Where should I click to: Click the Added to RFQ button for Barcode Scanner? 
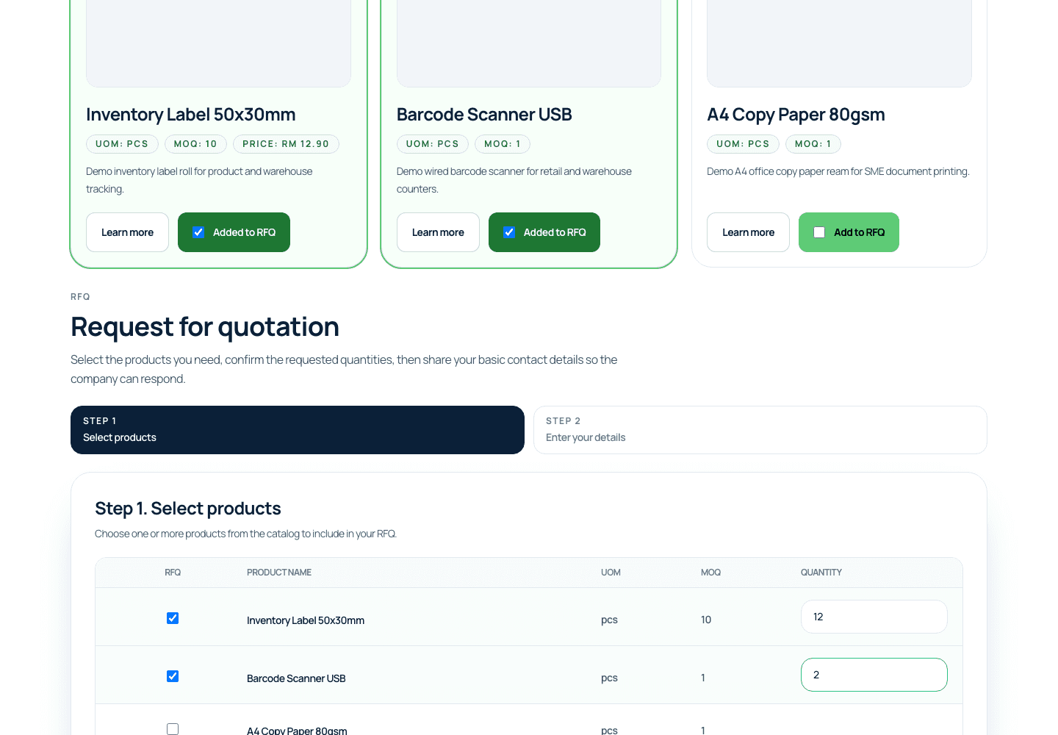tap(544, 232)
